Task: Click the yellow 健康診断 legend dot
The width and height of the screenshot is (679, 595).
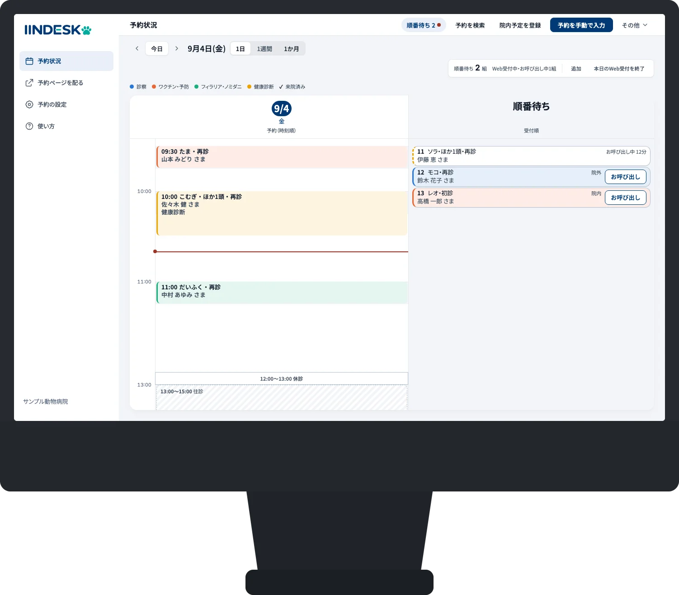Action: pyautogui.click(x=249, y=87)
